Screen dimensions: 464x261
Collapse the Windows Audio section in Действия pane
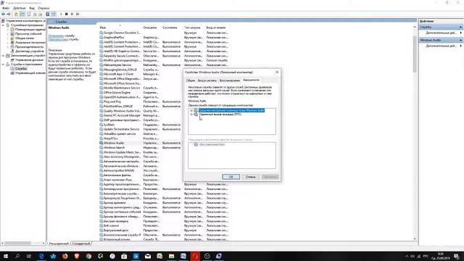[x=460, y=40]
